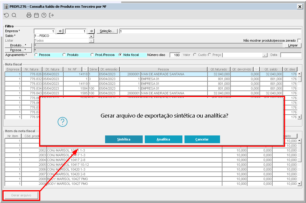Select item row with code 2002

(151, 150)
